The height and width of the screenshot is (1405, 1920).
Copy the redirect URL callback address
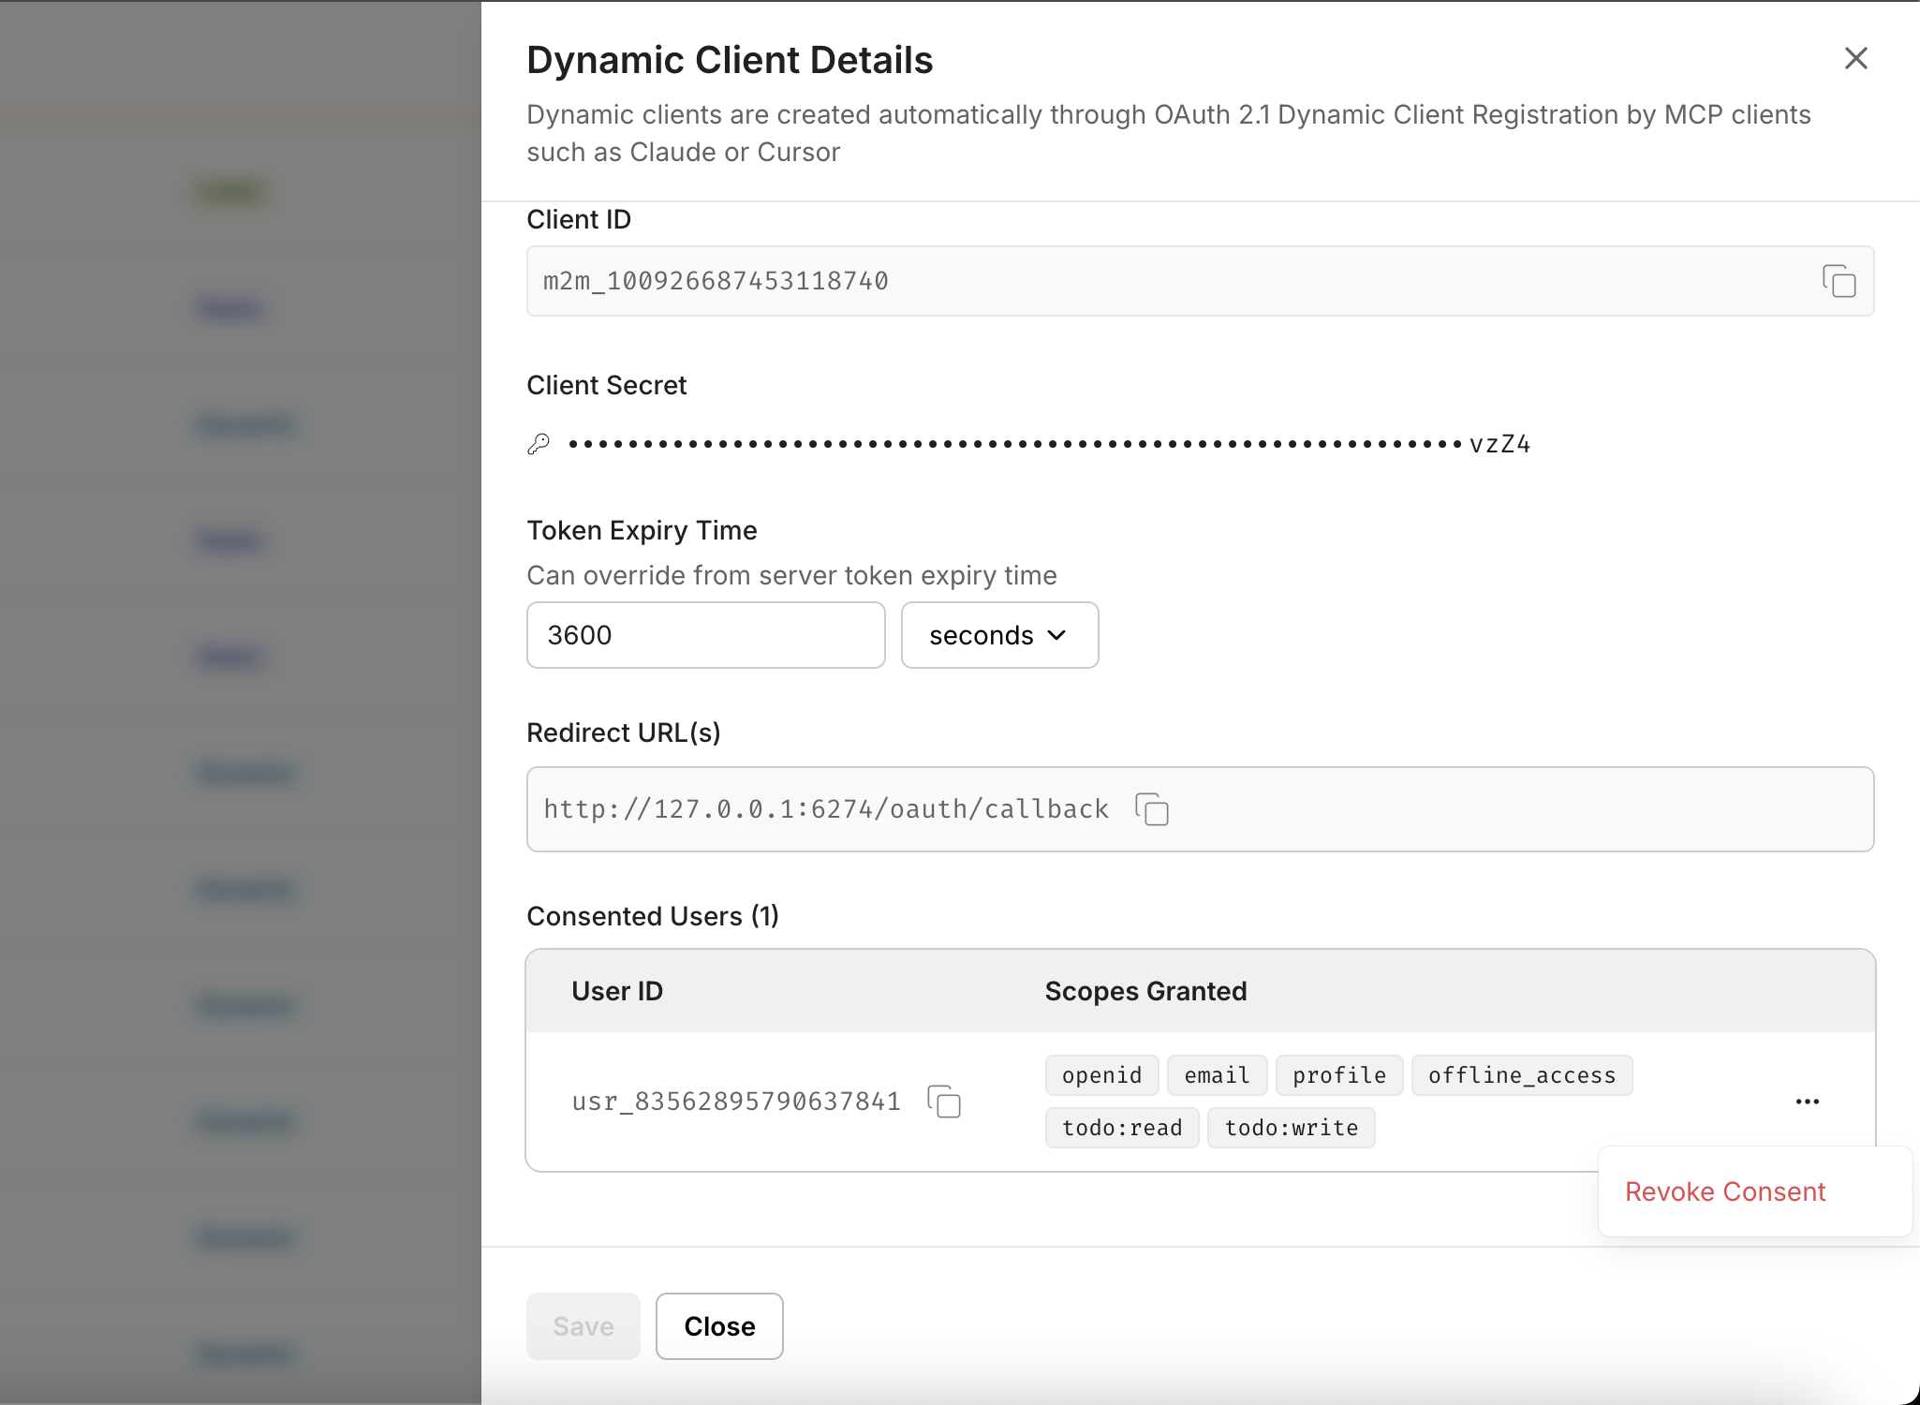(1151, 809)
